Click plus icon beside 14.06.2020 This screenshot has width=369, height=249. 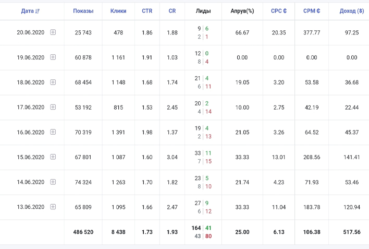[53, 182]
